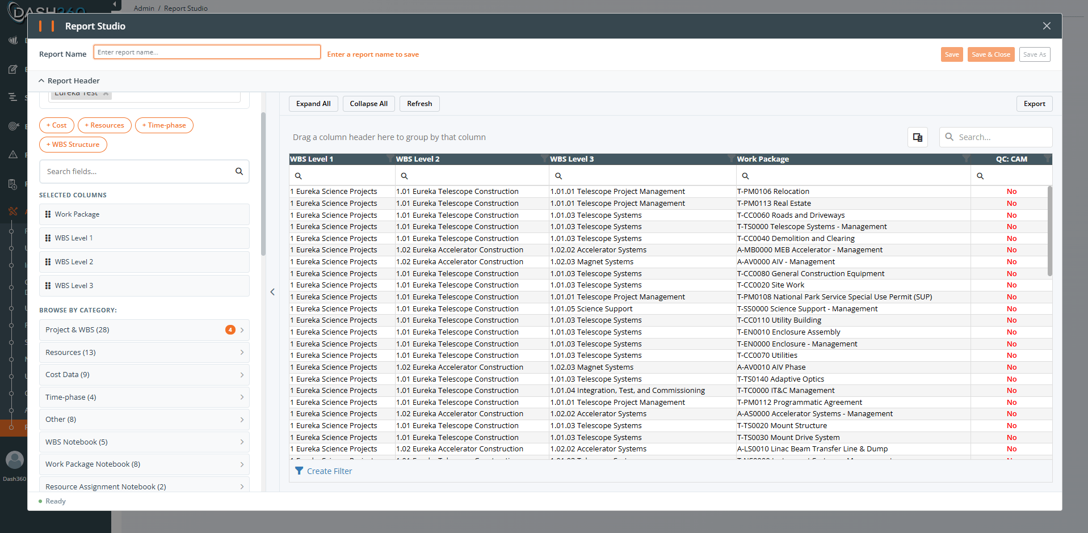Select the T-CC0020 Site Work cell
This screenshot has width=1088, height=533.
(853, 285)
